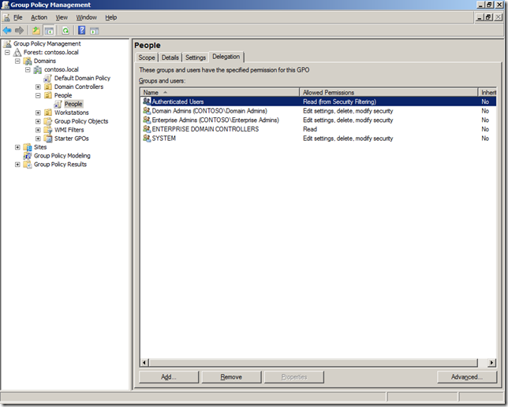This screenshot has height=407, width=508.
Task: Switch to the Settings tab
Action: coord(195,57)
